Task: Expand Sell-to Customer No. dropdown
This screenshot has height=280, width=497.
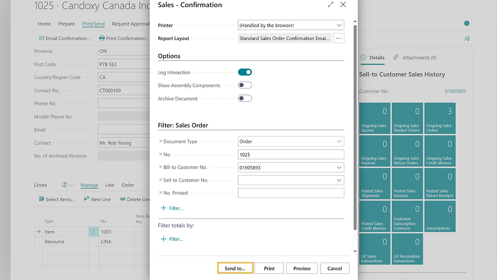Action: coord(339,180)
